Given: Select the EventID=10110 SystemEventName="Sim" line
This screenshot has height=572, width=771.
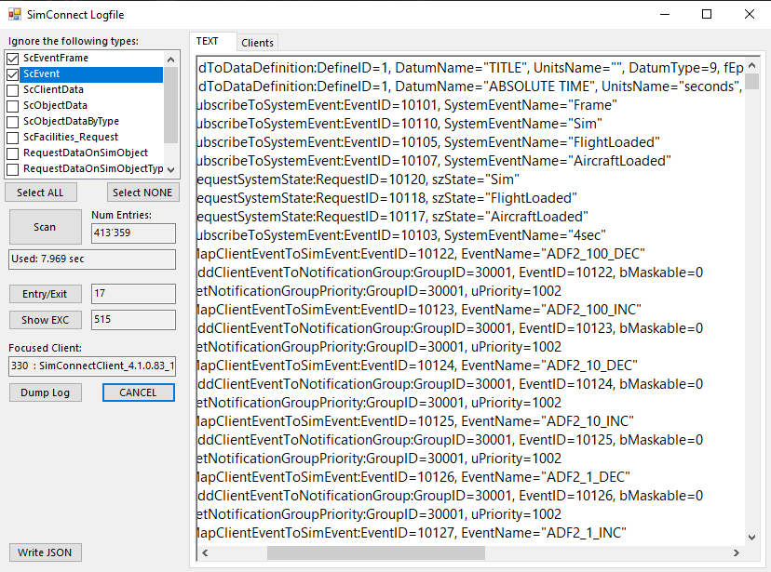Looking at the screenshot, I should (x=399, y=124).
